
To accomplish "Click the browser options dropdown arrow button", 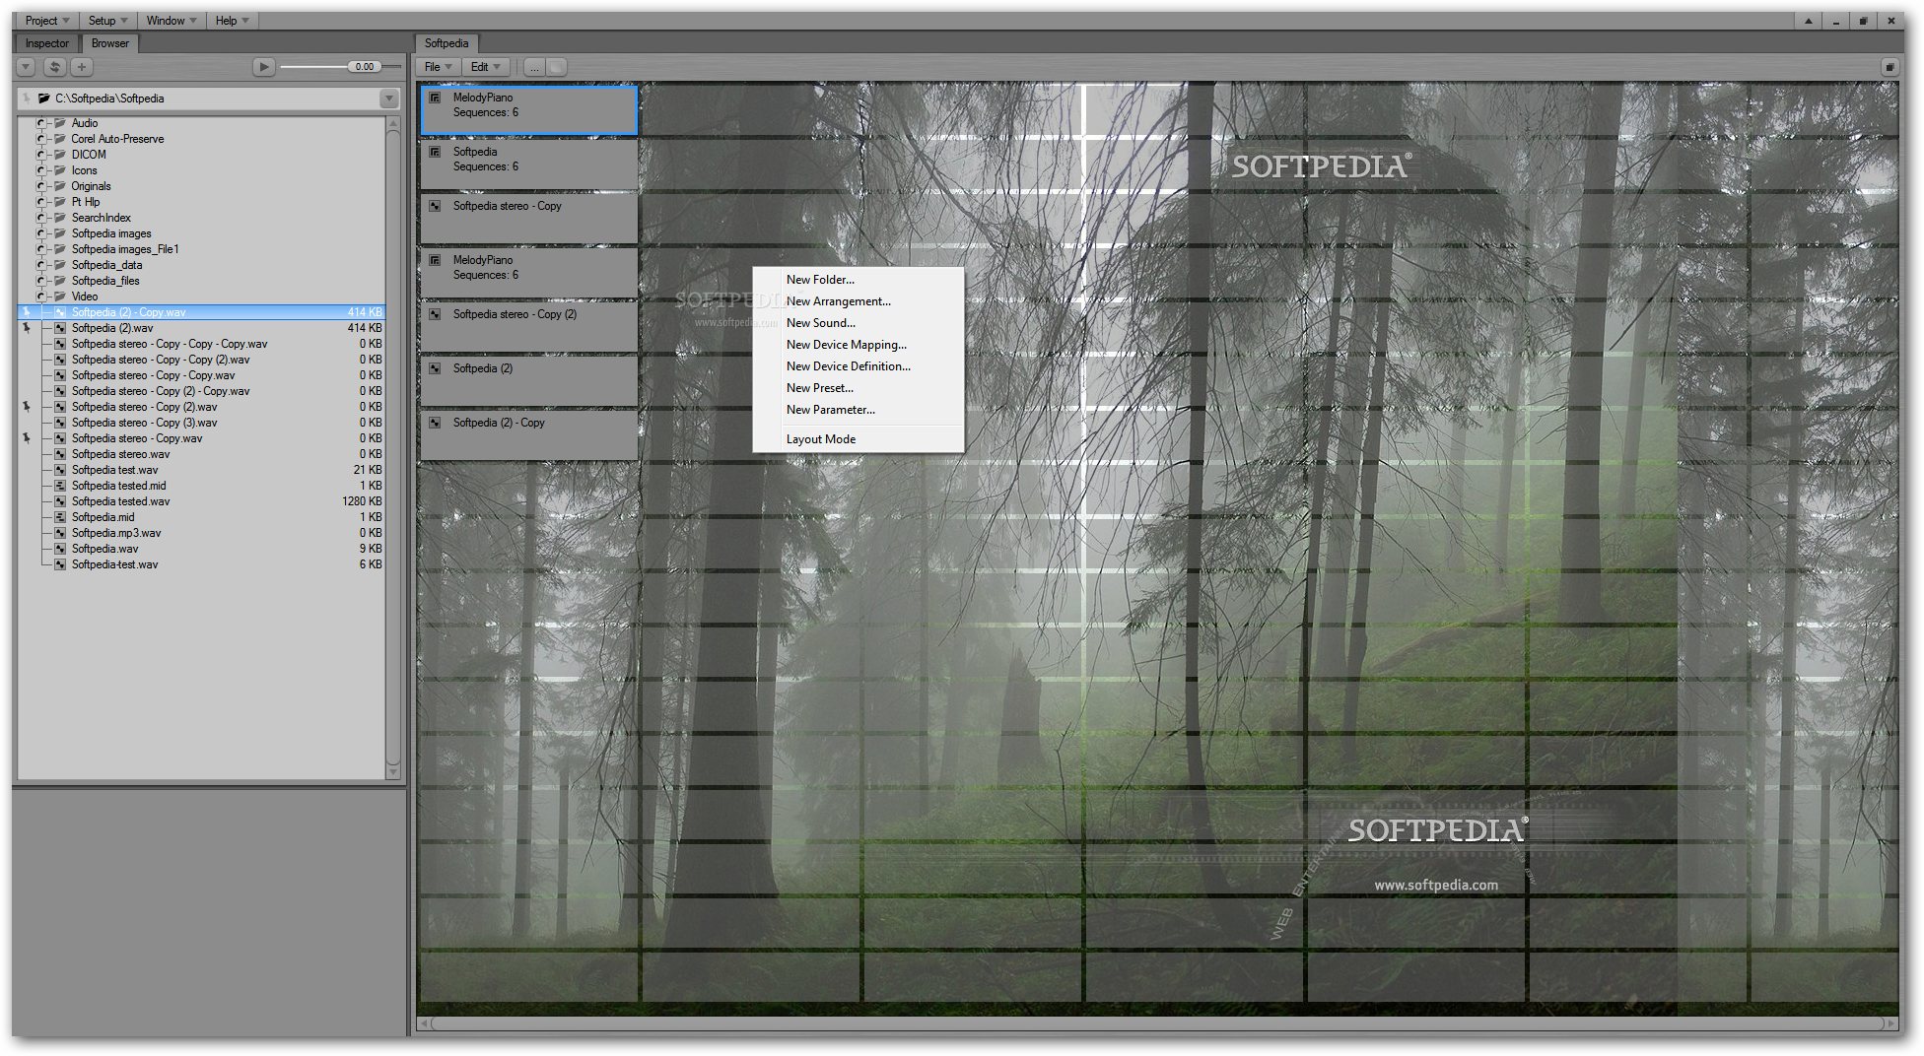I will pos(27,67).
